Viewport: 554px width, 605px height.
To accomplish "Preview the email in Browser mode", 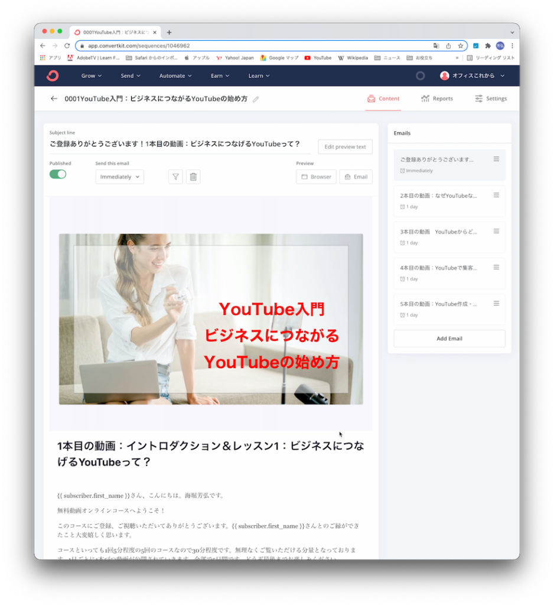I will click(316, 176).
